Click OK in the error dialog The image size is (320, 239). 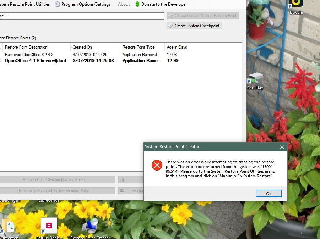269,193
